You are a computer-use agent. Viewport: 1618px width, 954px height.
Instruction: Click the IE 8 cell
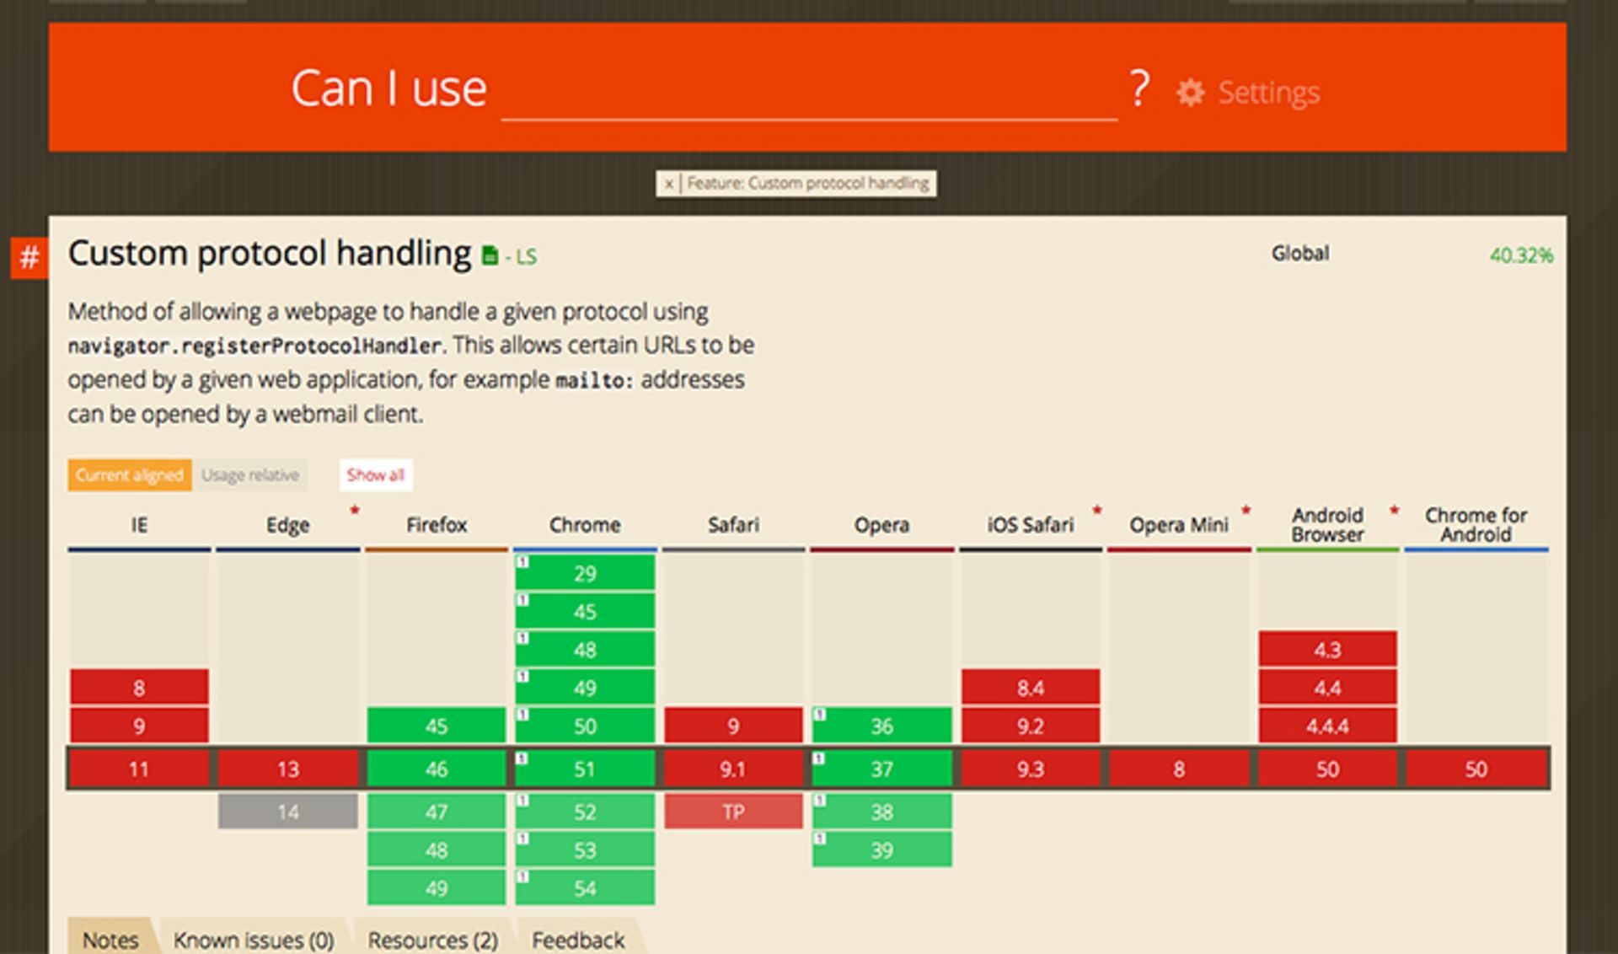(x=139, y=688)
